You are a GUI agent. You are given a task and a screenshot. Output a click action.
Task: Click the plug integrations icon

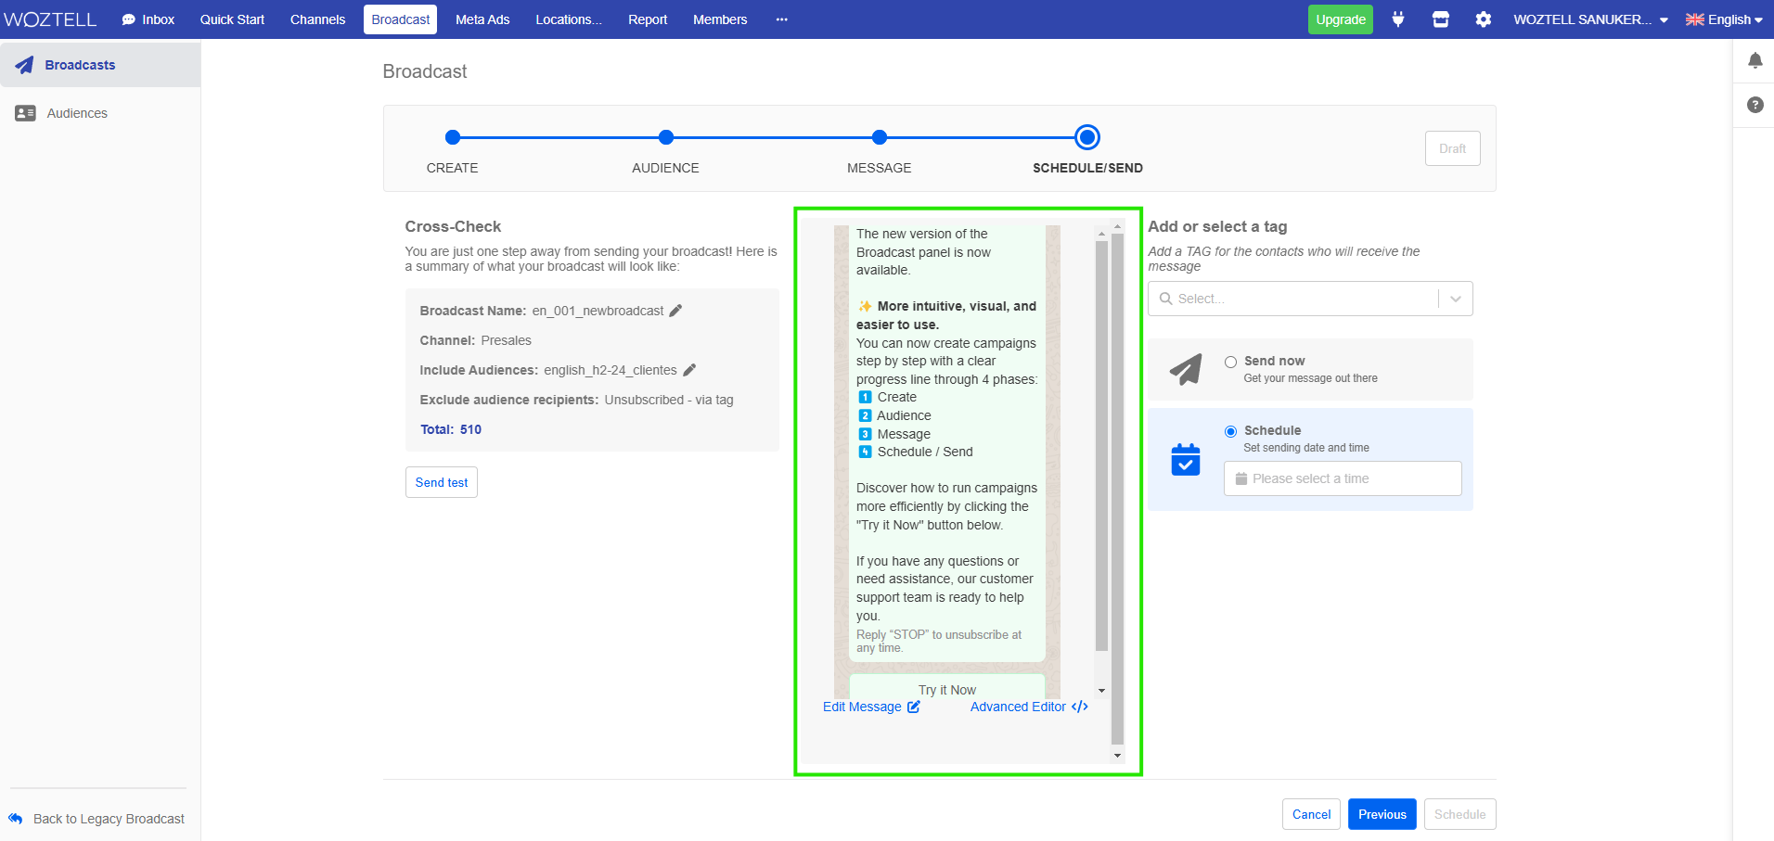point(1397,19)
